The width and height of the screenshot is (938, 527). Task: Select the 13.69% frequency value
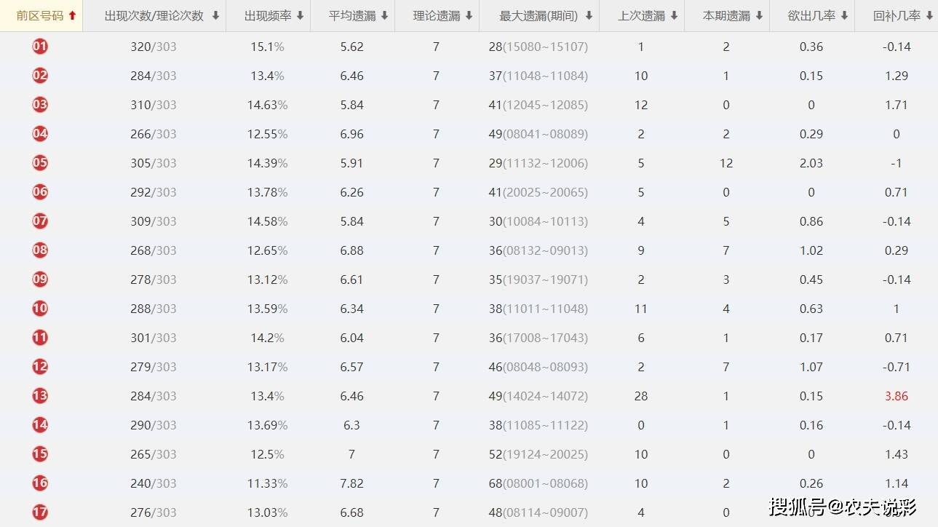point(267,425)
